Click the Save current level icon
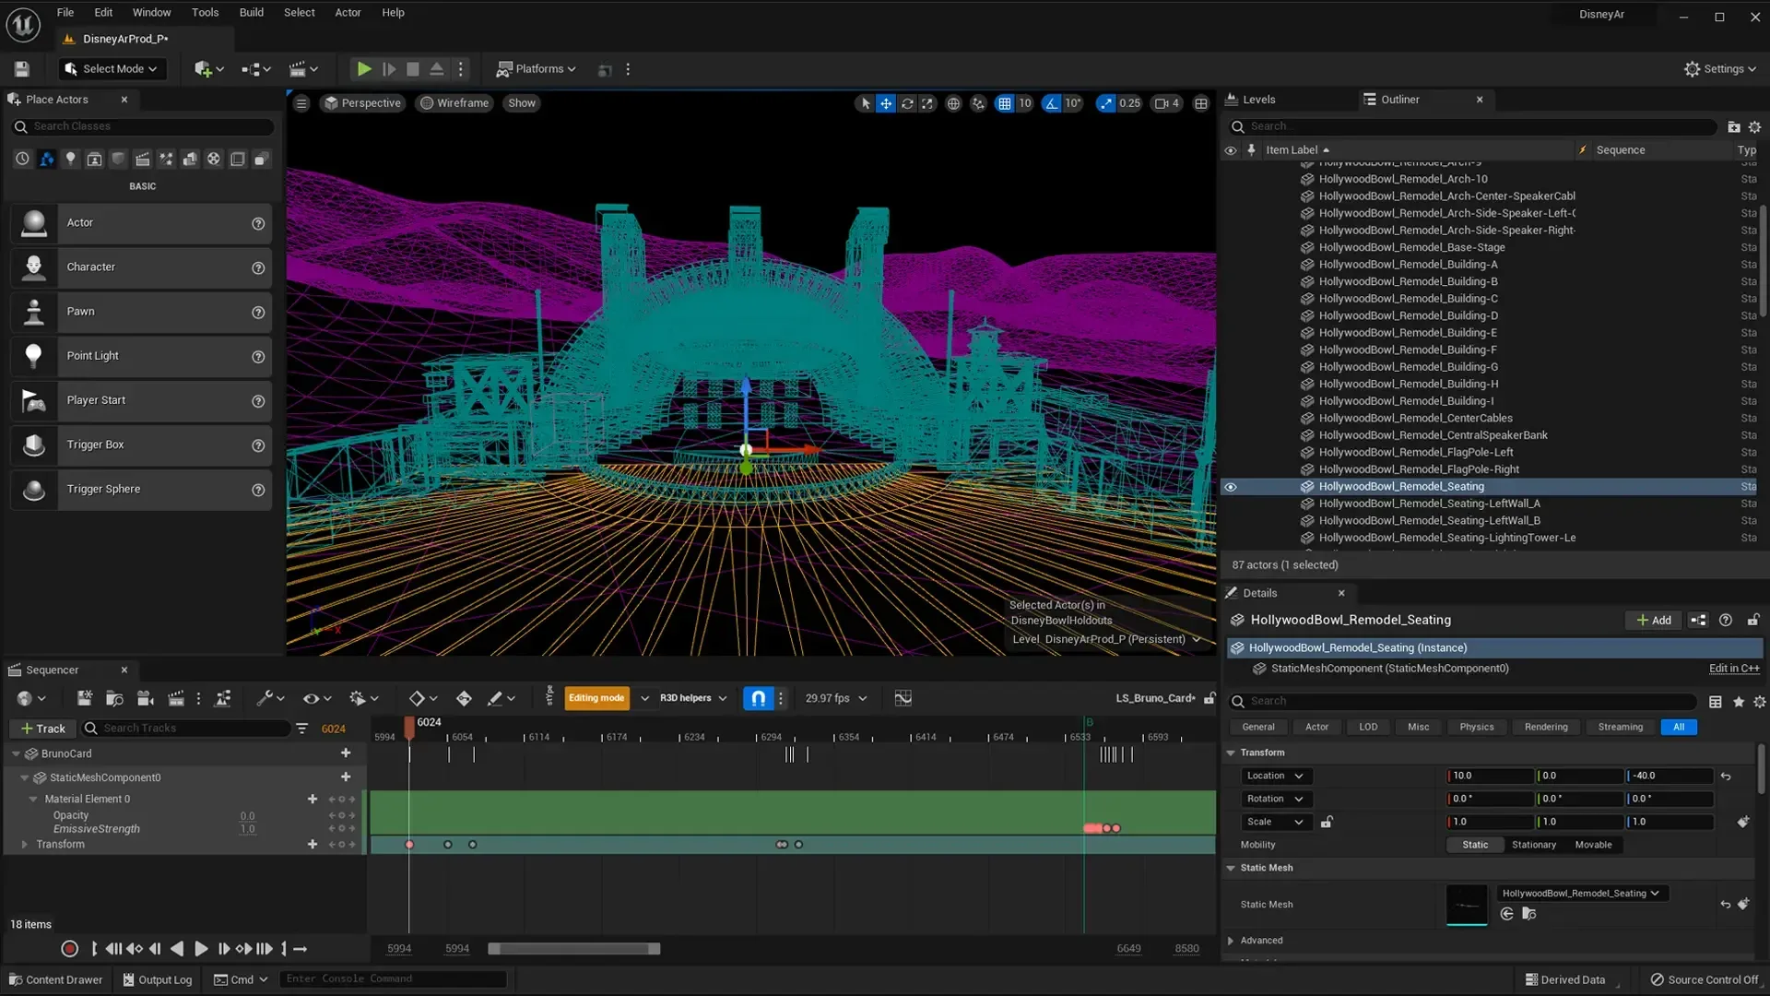The height and width of the screenshot is (996, 1770). (x=22, y=69)
